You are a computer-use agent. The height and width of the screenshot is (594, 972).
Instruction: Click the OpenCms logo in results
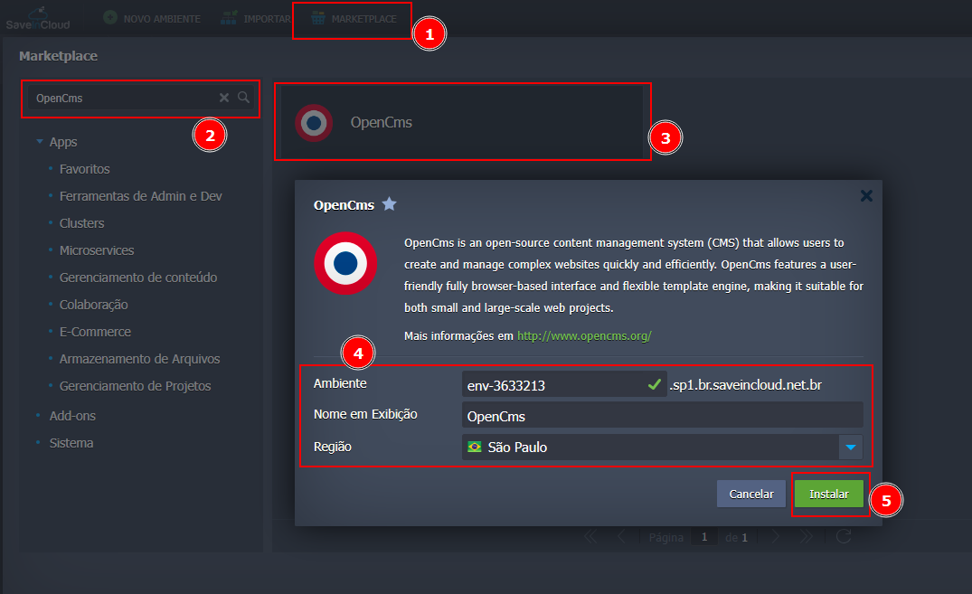click(314, 122)
